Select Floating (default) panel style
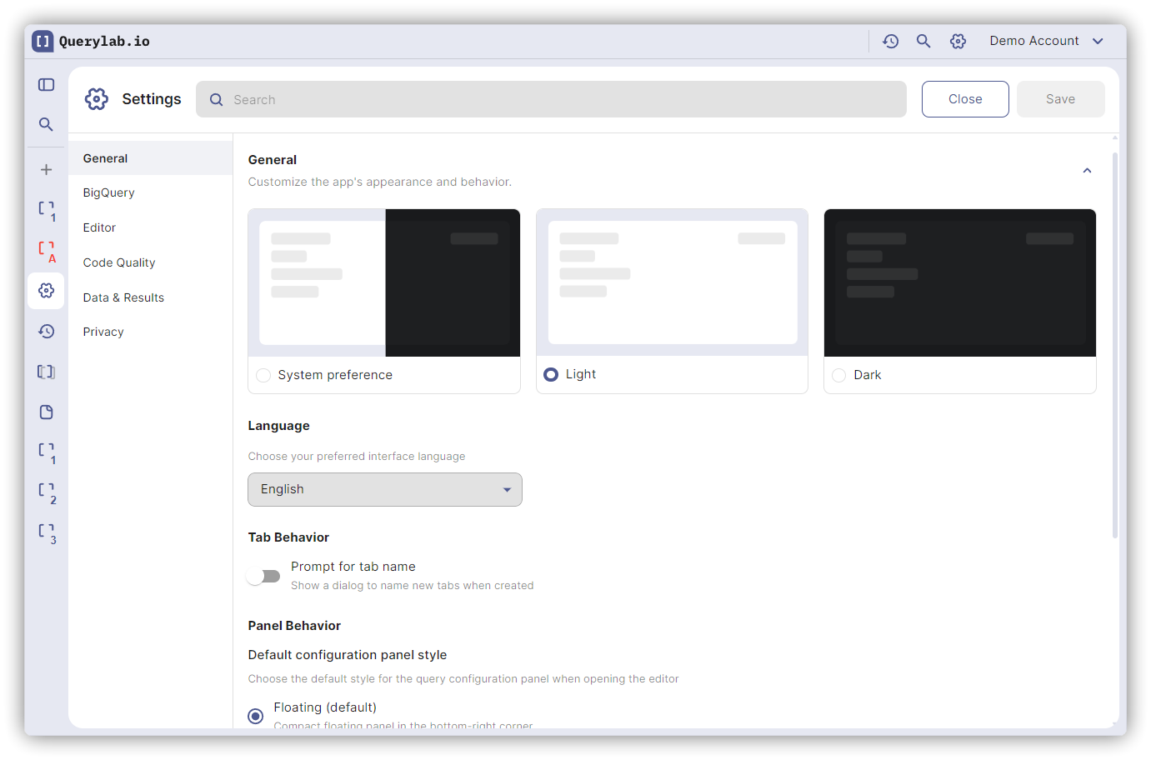Screen dimensions: 1151x760 click(256, 716)
